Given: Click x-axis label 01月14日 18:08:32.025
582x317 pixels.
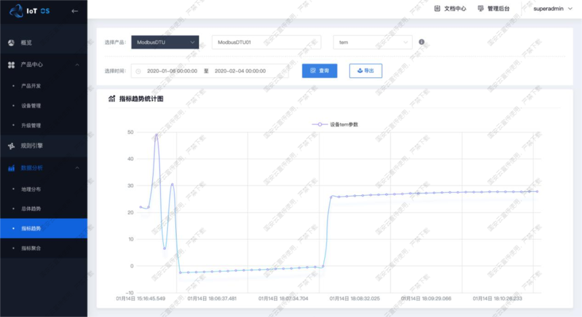Looking at the screenshot, I should tap(355, 299).
